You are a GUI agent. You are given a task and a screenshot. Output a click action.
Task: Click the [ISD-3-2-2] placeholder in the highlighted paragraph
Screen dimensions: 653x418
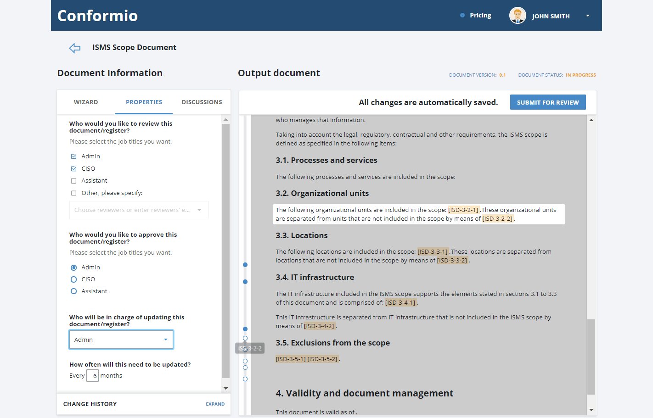point(498,219)
